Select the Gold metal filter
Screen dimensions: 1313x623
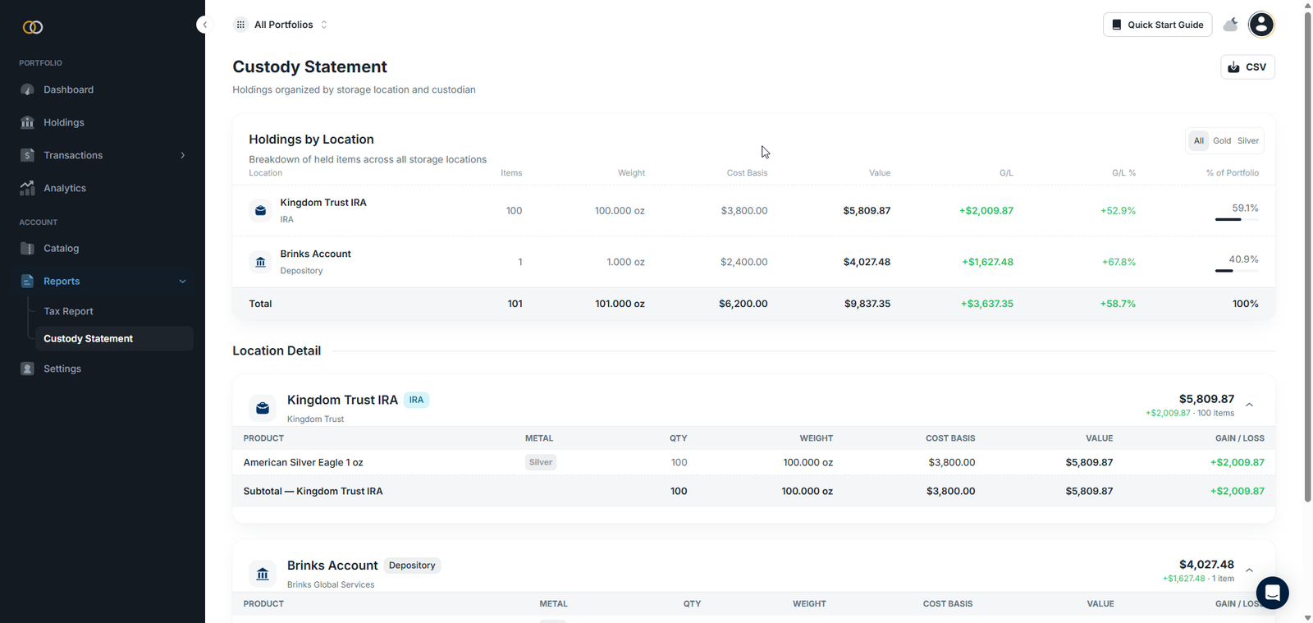tap(1222, 140)
